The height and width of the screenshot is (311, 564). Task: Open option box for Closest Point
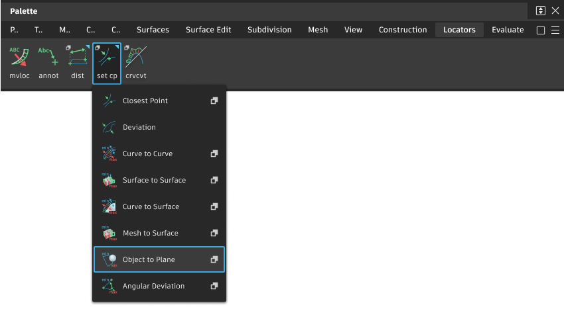[x=214, y=101]
